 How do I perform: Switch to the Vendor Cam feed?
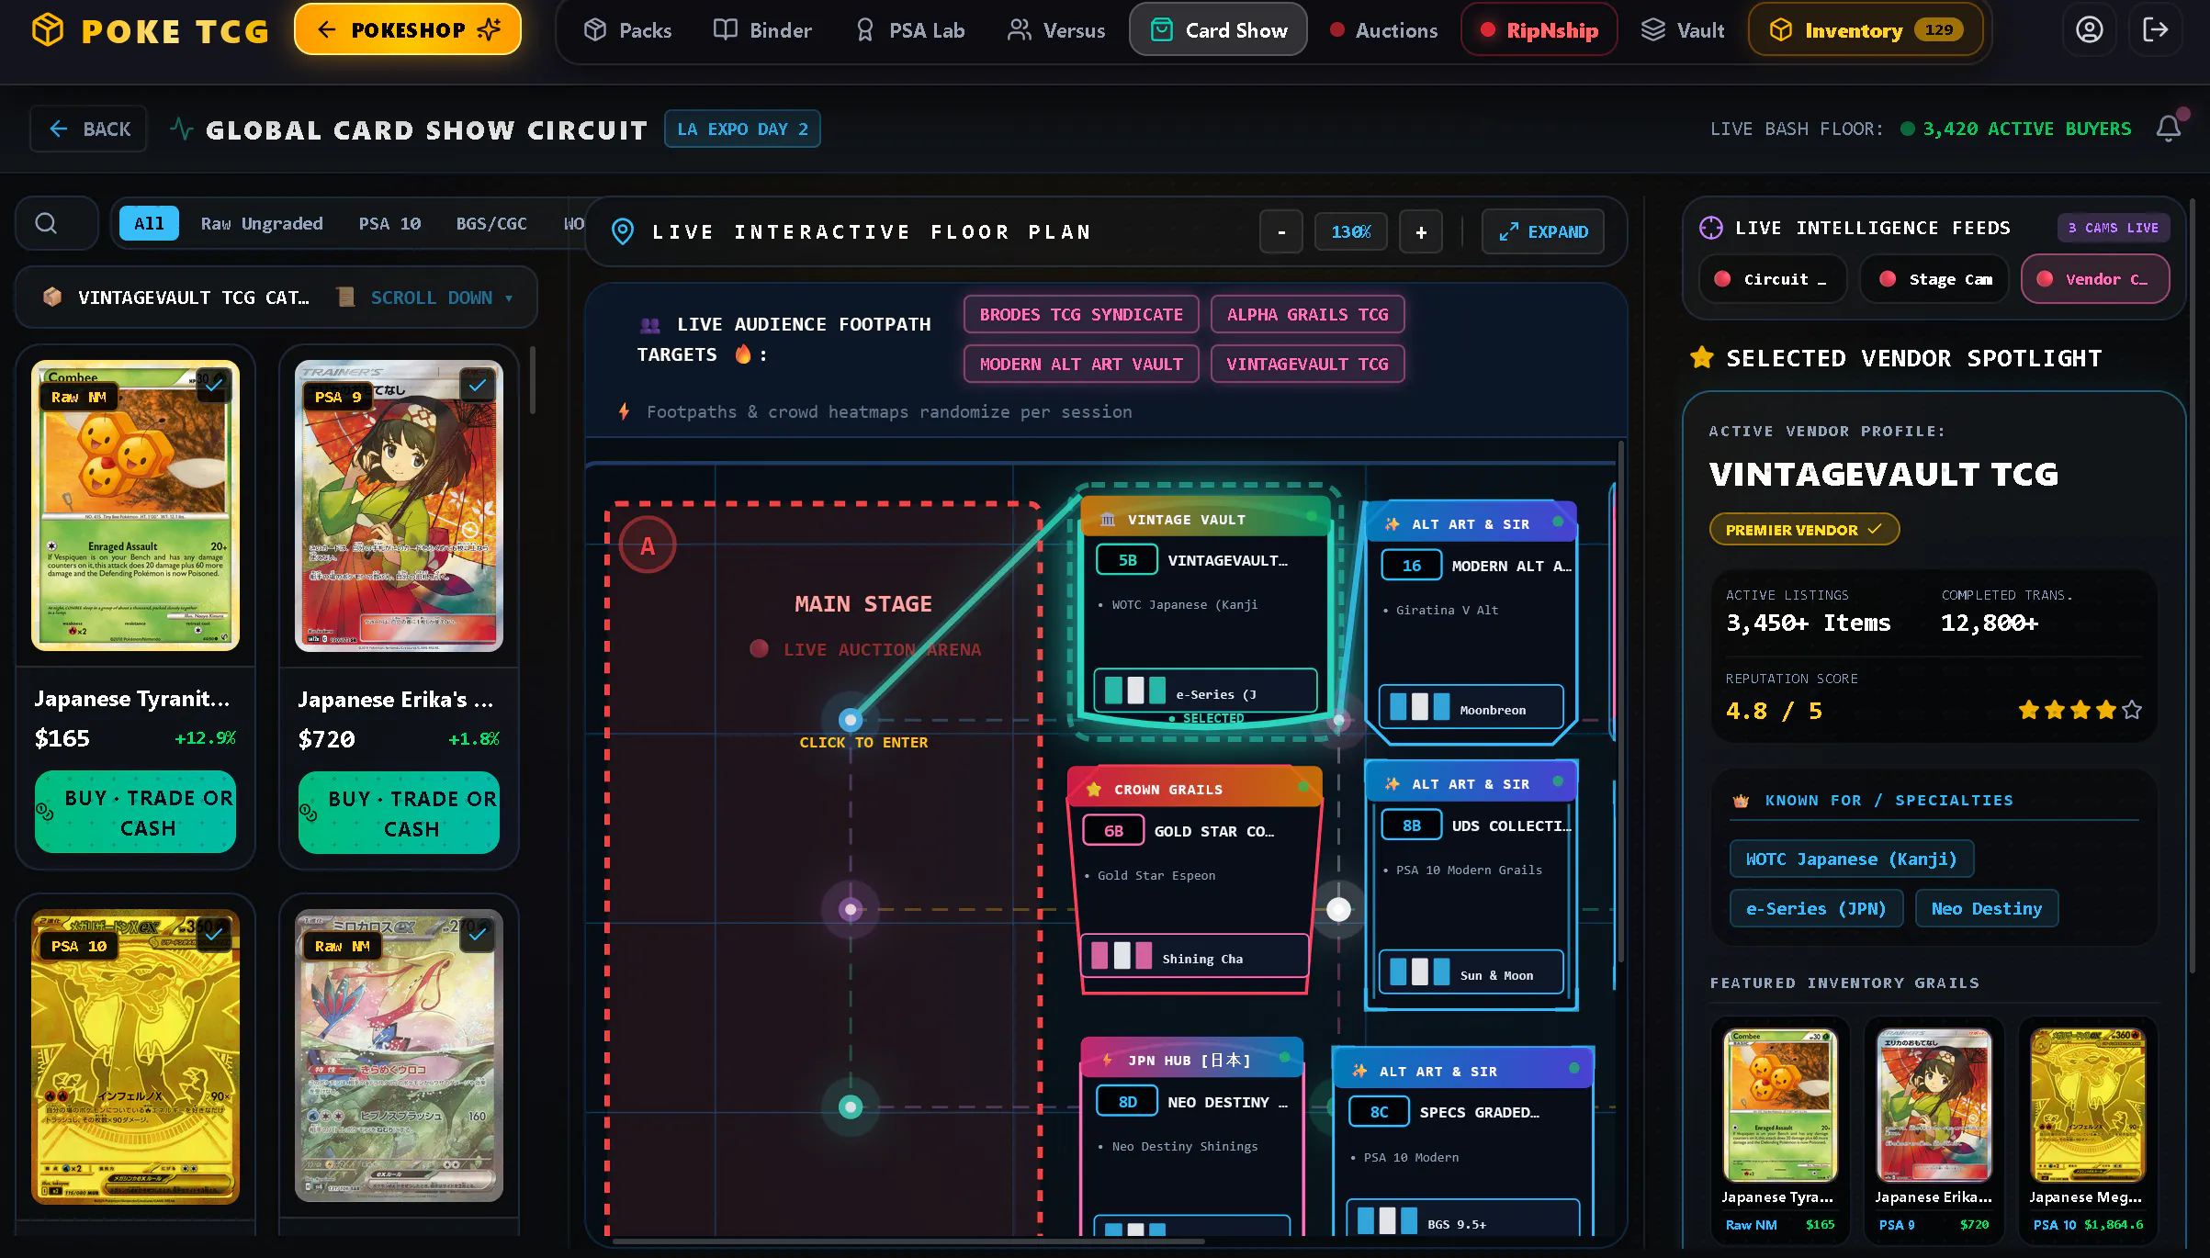click(2095, 279)
